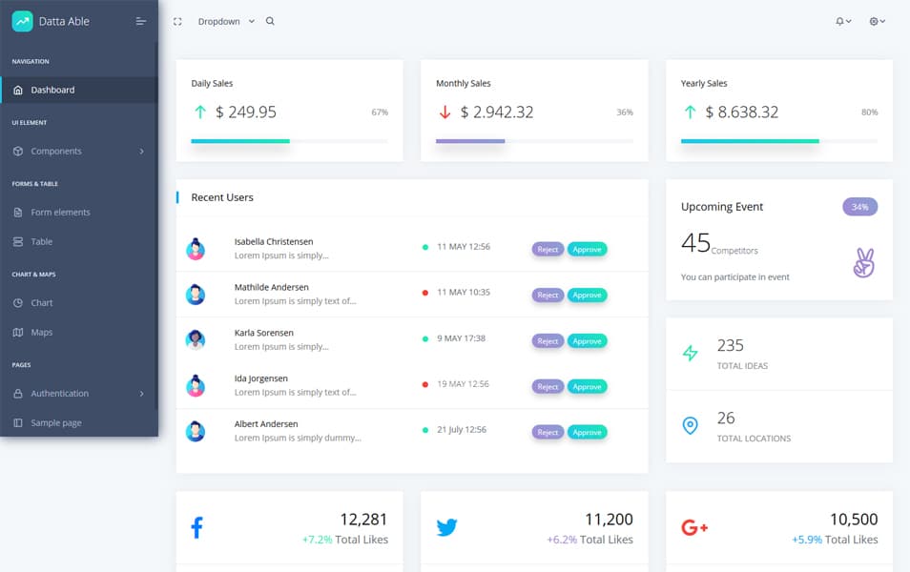Open the Chart page icon
910x572 pixels.
coord(18,302)
